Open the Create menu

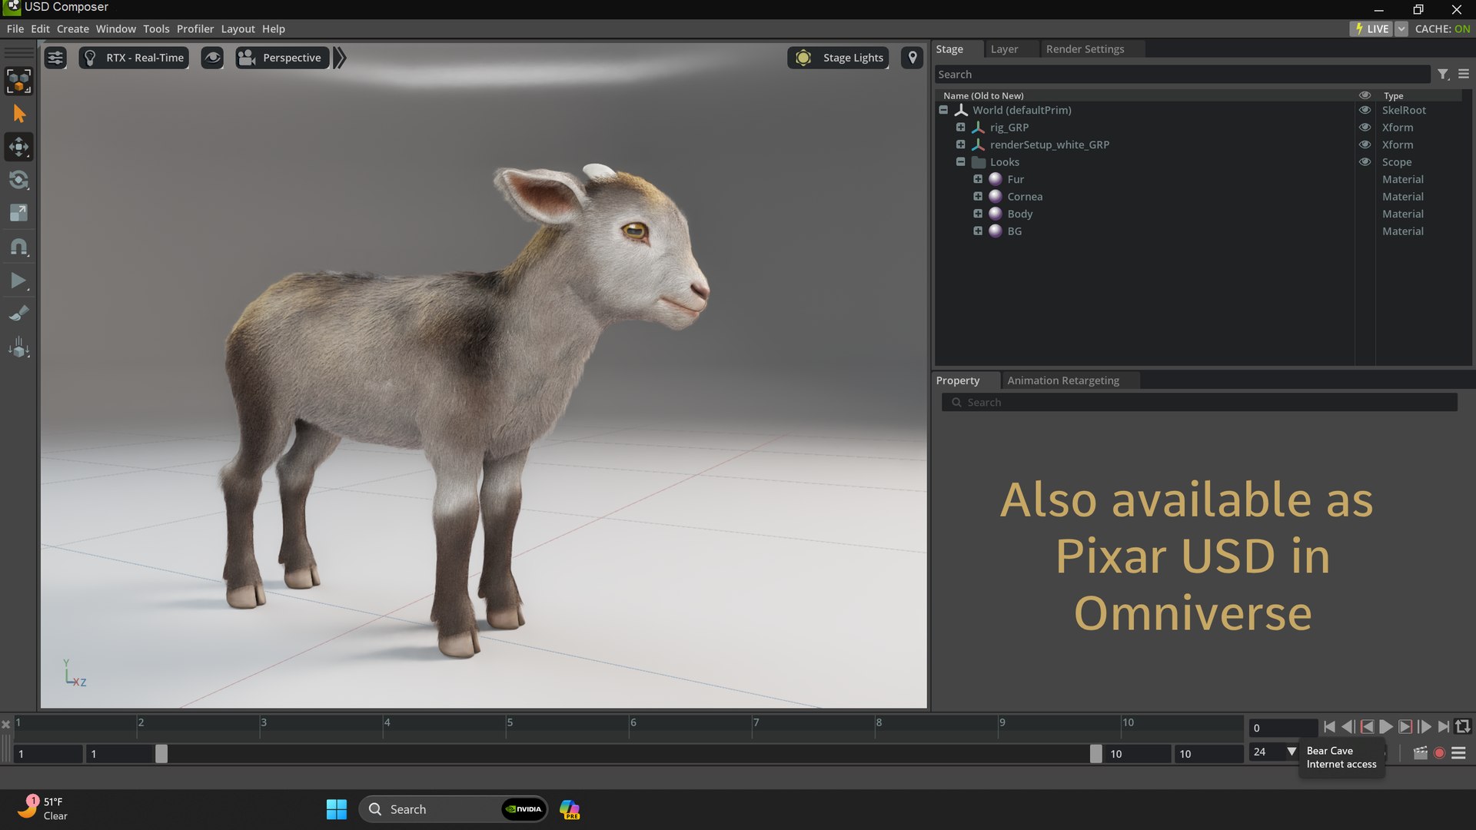(x=73, y=28)
